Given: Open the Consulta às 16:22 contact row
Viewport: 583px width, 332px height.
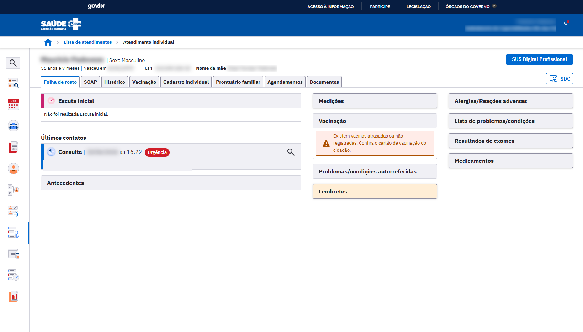Looking at the screenshot, I should 171,156.
